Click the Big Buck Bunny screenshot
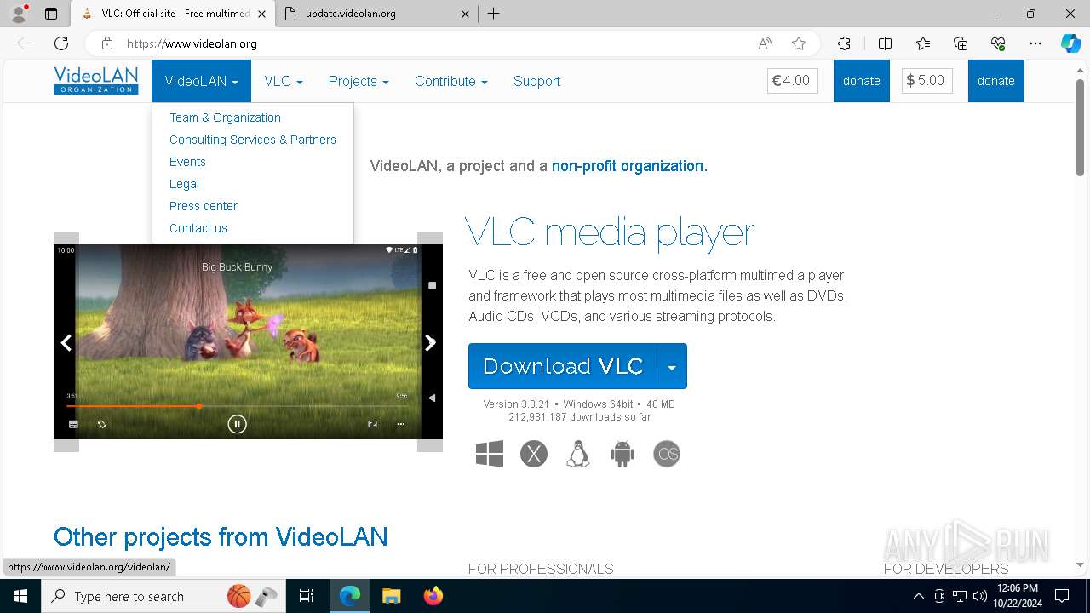 point(248,342)
